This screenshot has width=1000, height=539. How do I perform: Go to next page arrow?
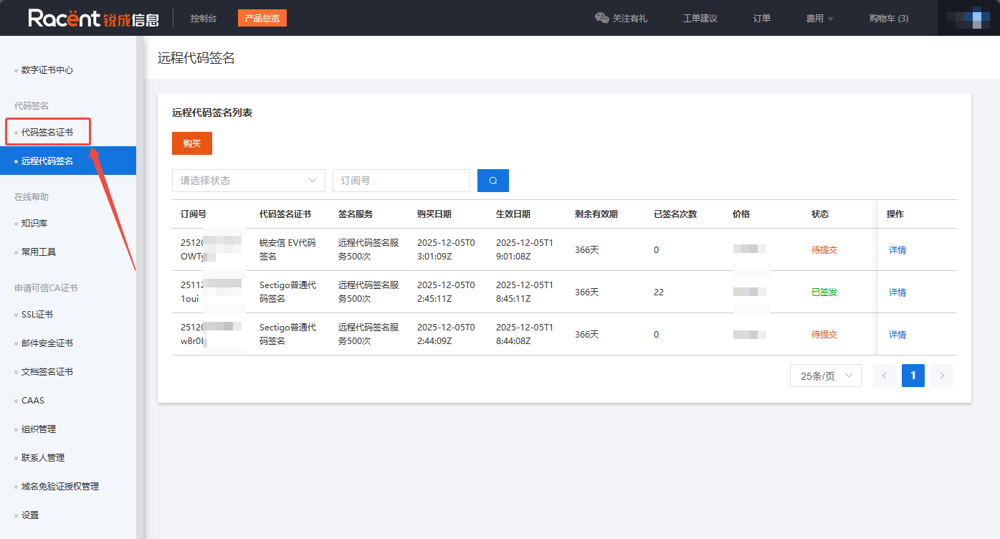941,376
